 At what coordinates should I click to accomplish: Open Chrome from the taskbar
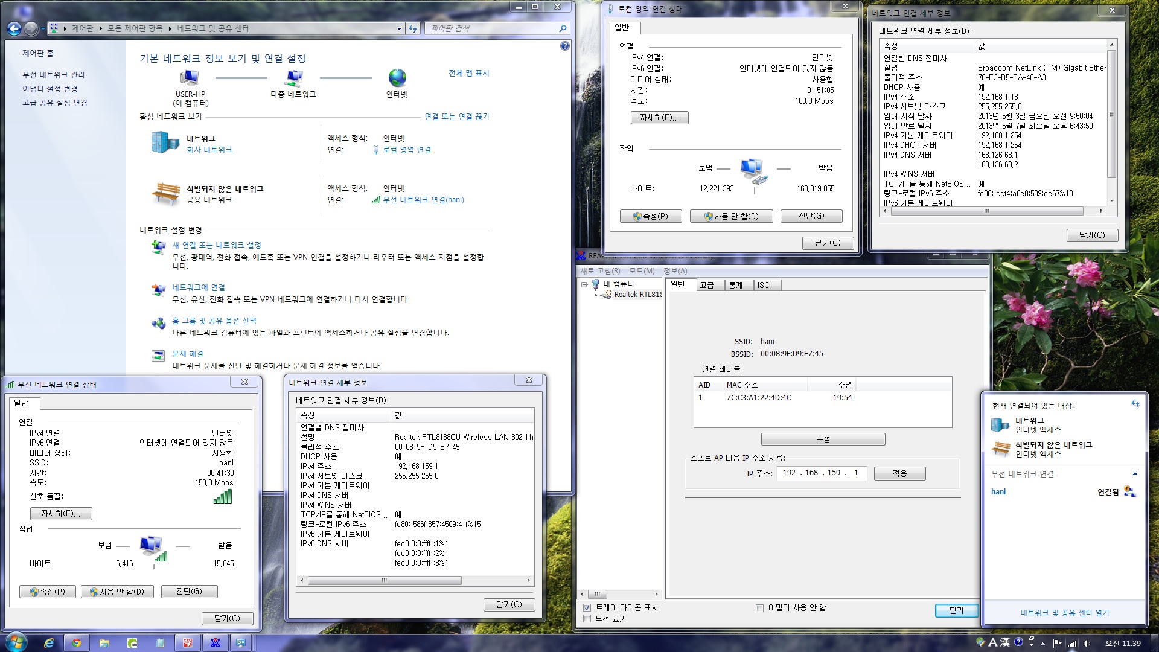77,643
